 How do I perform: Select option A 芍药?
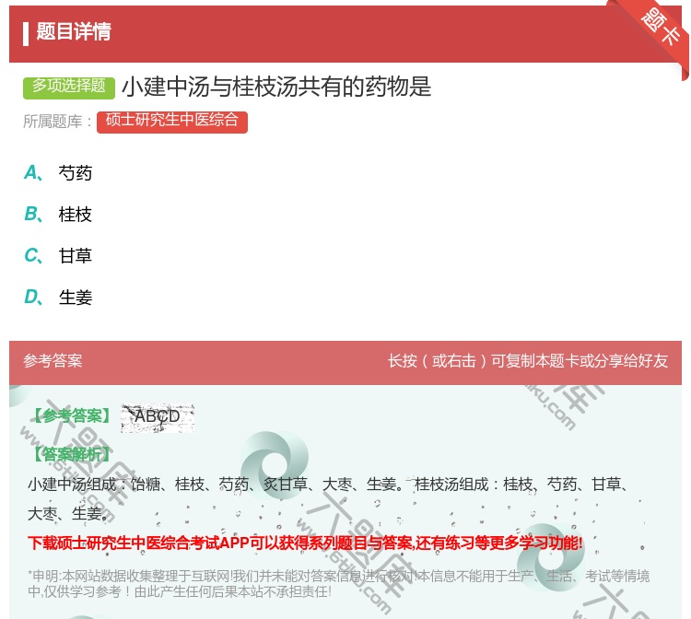pyautogui.click(x=76, y=173)
